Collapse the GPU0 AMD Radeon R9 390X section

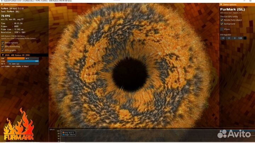2,55
